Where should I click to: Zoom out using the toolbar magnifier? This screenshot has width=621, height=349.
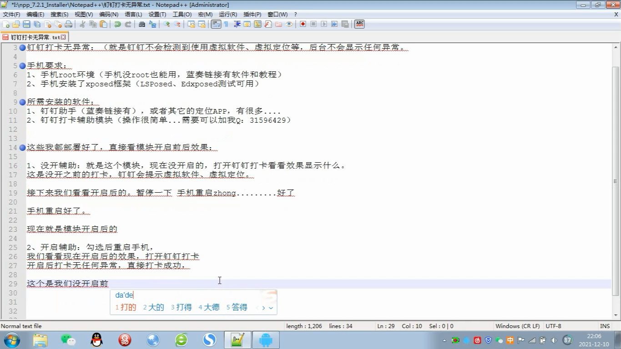(177, 24)
